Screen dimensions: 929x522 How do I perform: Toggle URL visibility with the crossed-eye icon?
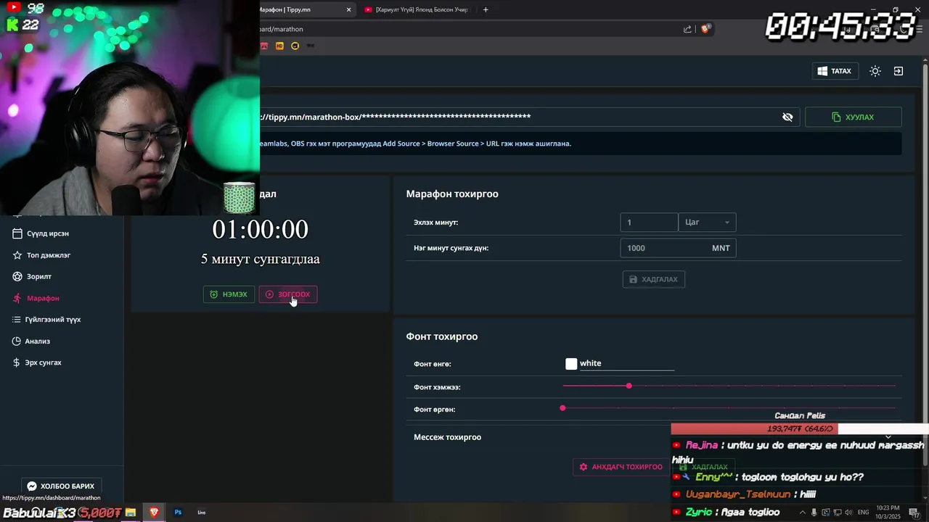coord(787,117)
